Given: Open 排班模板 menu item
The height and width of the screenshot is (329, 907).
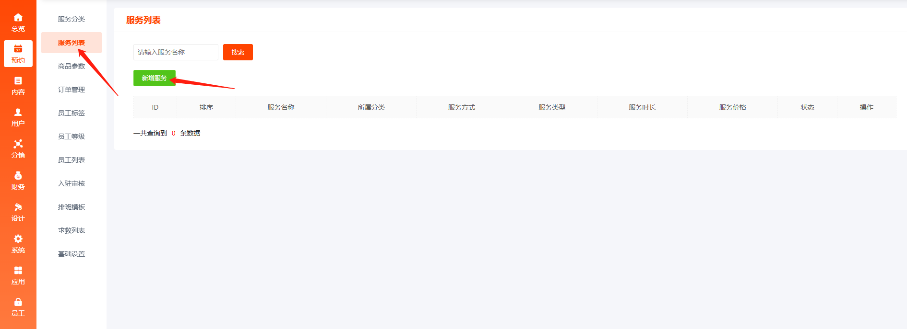Looking at the screenshot, I should pyautogui.click(x=72, y=207).
